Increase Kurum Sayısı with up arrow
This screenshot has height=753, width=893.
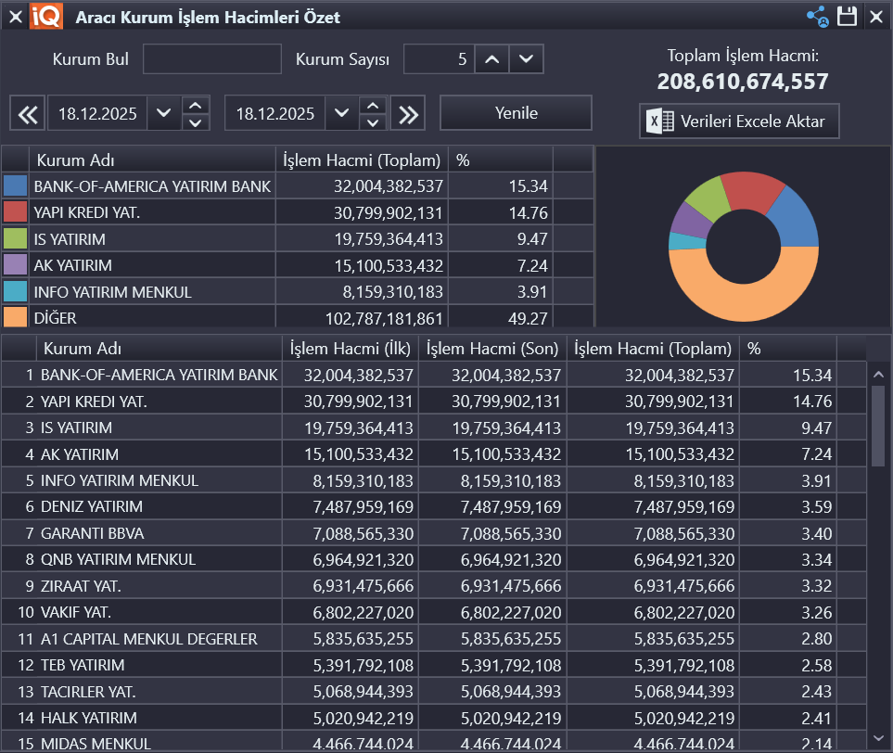click(492, 59)
